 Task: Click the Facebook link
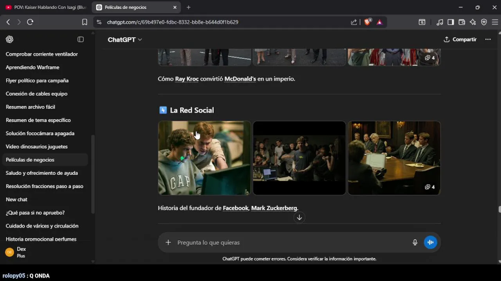tap(235, 208)
